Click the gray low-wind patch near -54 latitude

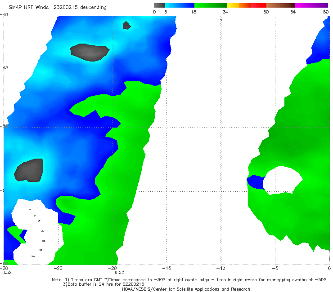click(x=29, y=170)
